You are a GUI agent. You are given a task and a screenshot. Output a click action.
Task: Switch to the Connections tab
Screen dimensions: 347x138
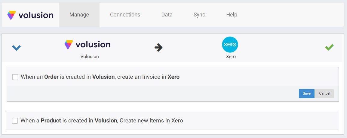(x=125, y=15)
